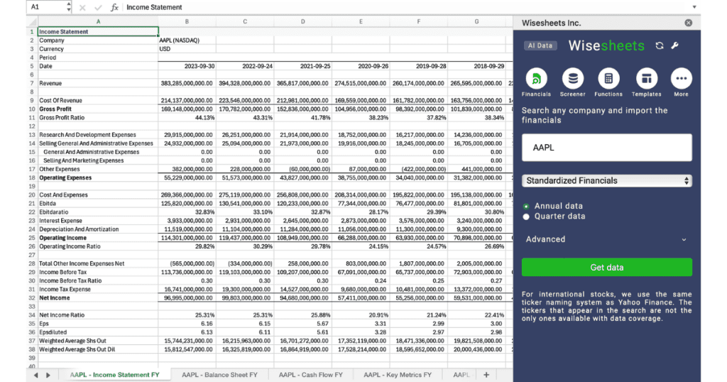Select the Quarter data radio button
Image resolution: width=727 pixels, height=382 pixels.
526,217
